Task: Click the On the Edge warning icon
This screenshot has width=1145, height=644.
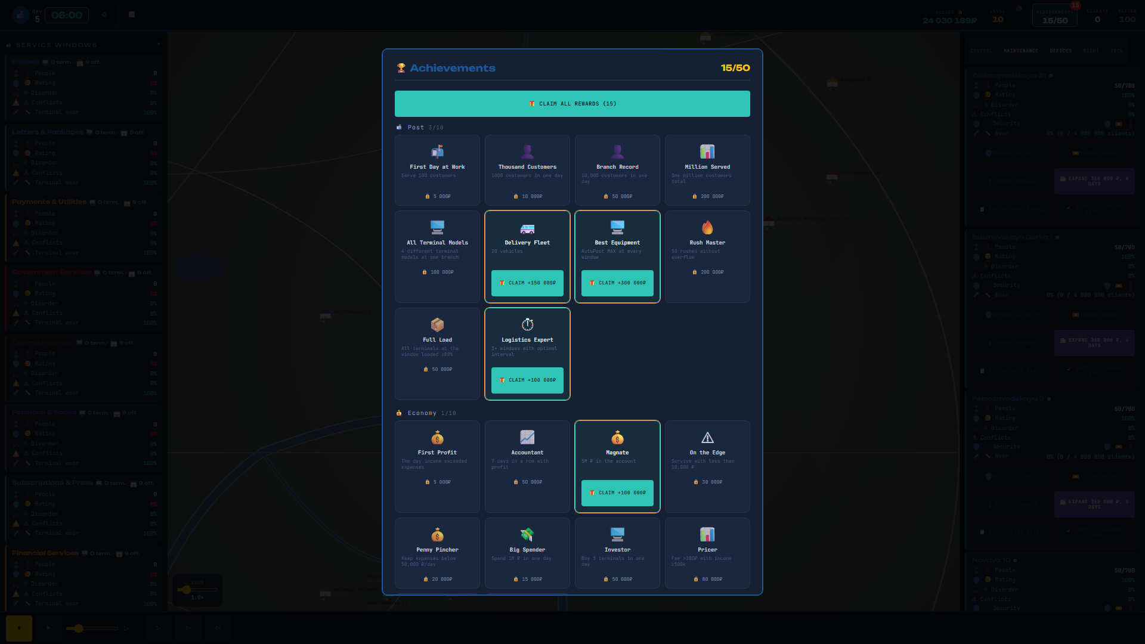Action: (707, 436)
